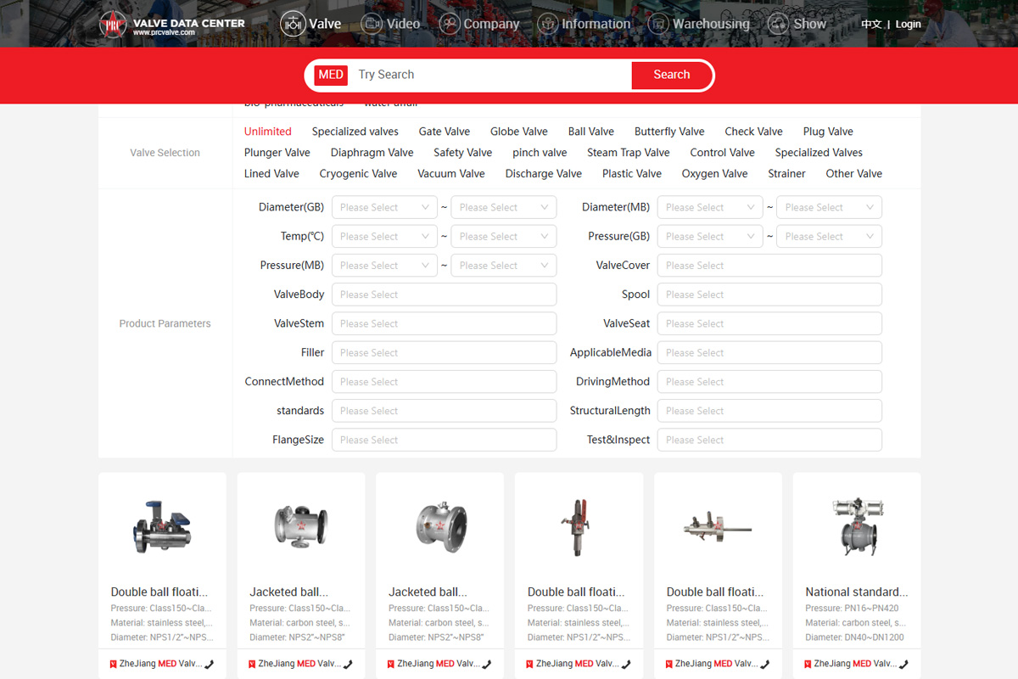Switch language to 中文
This screenshot has width=1018, height=679.
tap(871, 24)
